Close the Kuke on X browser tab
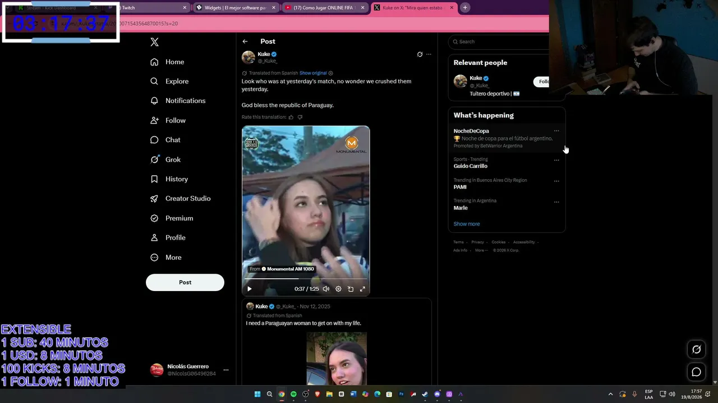The image size is (718, 403). click(452, 8)
